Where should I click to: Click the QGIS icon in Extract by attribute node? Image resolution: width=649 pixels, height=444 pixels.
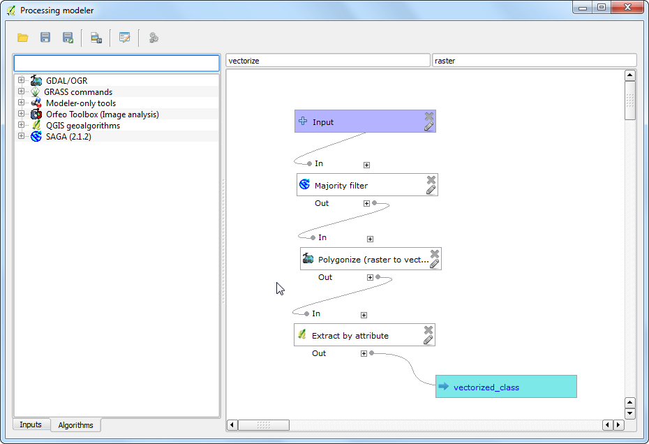tap(302, 334)
